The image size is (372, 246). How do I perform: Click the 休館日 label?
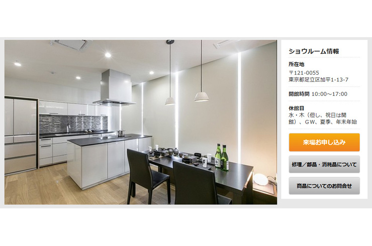[296, 108]
